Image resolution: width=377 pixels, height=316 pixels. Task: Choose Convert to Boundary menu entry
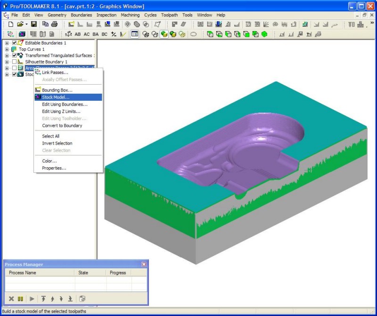(68, 125)
